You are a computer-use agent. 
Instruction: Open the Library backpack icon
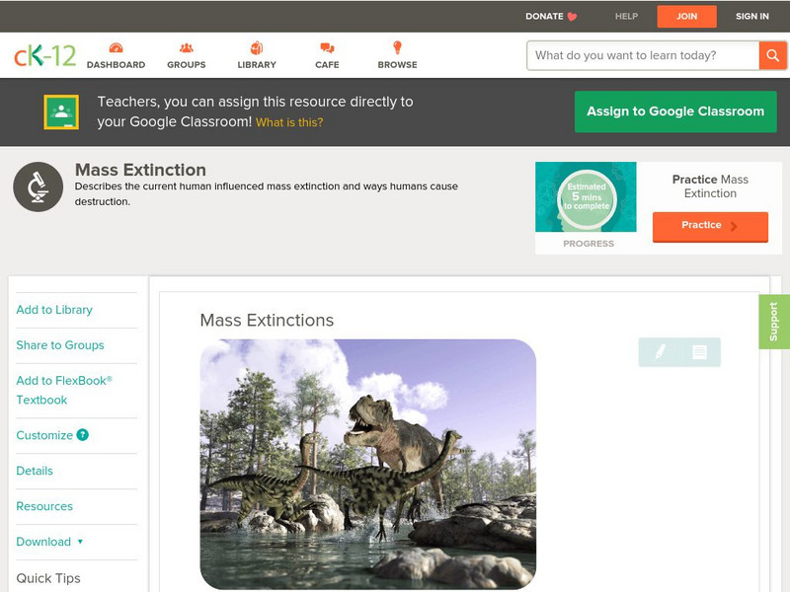257,47
